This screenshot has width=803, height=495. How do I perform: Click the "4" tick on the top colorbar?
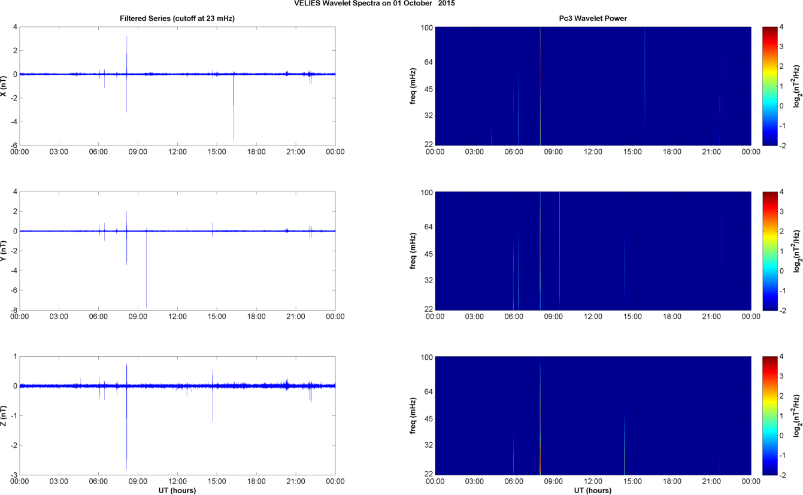782,28
